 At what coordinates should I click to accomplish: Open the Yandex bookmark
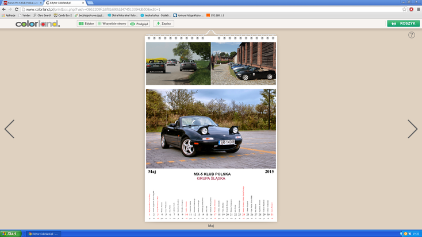24,15
